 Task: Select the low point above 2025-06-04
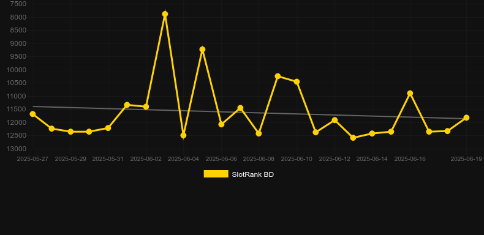pyautogui.click(x=183, y=135)
